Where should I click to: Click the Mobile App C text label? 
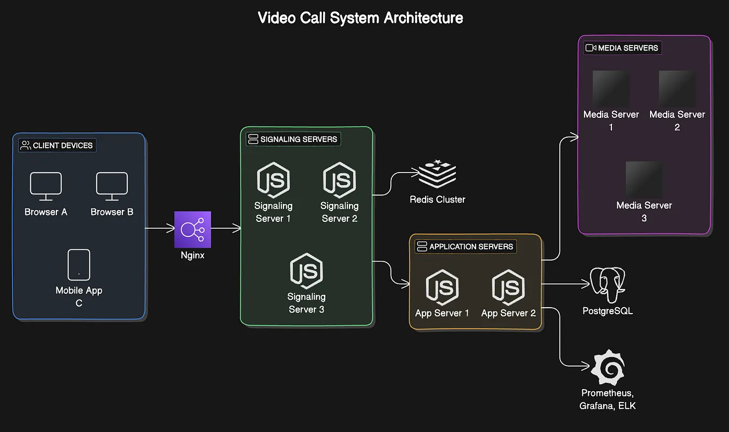pyautogui.click(x=79, y=297)
